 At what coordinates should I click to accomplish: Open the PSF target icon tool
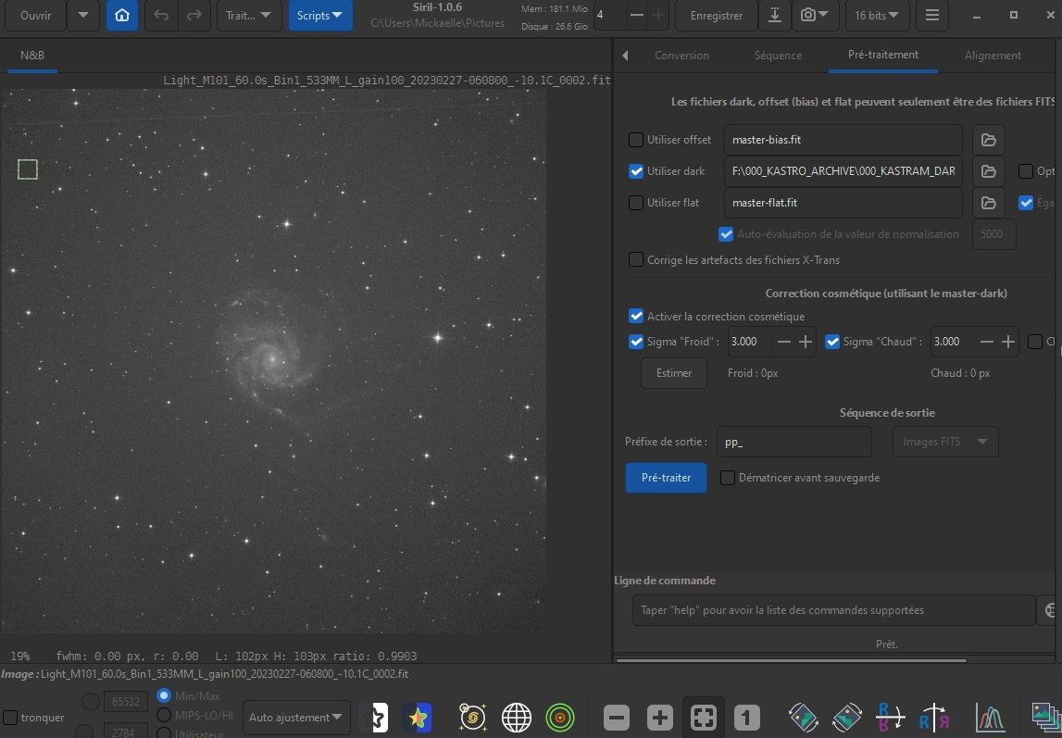coord(559,716)
